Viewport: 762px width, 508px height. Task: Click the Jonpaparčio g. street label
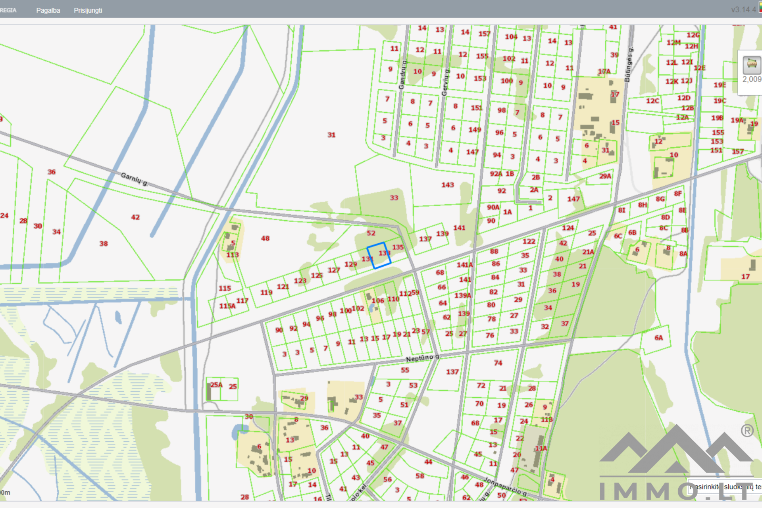(x=506, y=487)
